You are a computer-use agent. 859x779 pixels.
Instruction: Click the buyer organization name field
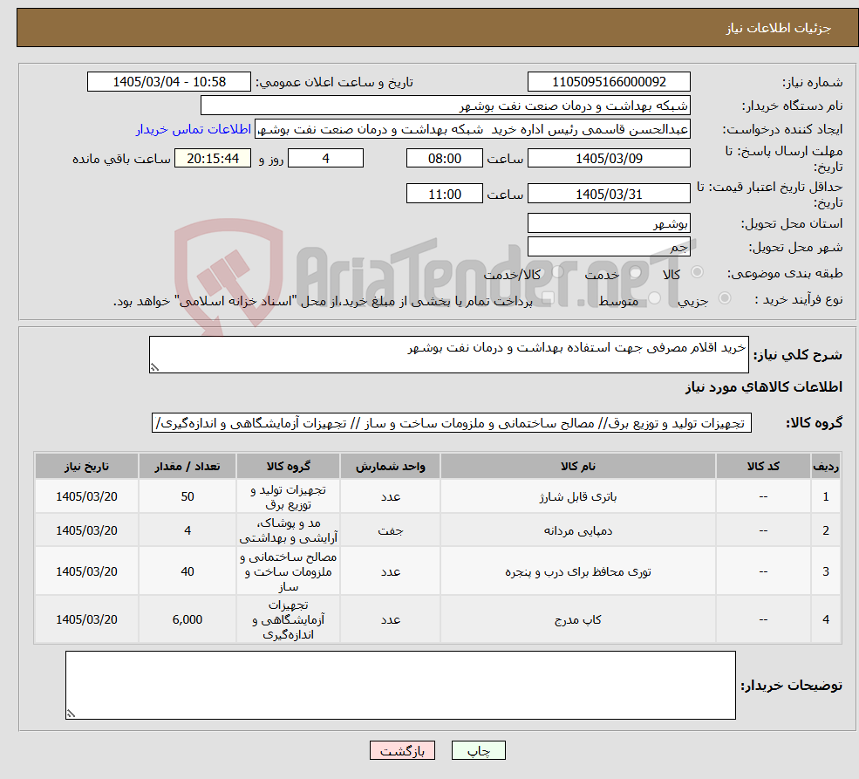tap(445, 106)
